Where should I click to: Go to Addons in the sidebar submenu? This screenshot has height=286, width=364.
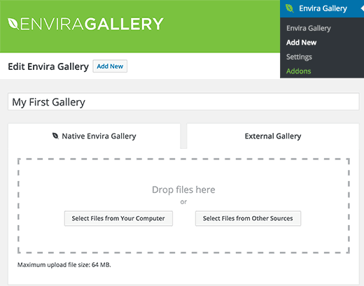click(298, 71)
